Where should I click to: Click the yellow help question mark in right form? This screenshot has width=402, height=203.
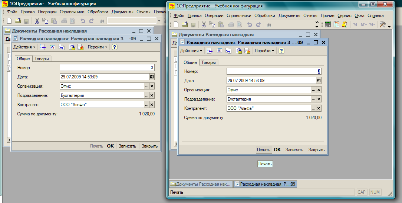pos(281,51)
